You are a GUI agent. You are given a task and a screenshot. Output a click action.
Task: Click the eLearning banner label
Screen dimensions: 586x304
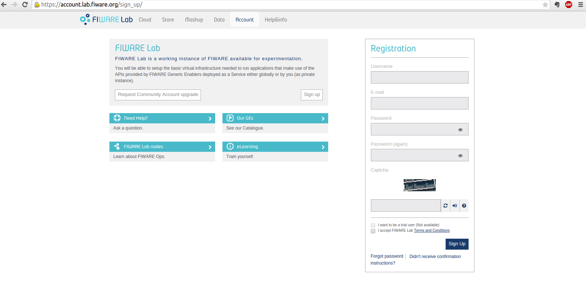click(247, 147)
